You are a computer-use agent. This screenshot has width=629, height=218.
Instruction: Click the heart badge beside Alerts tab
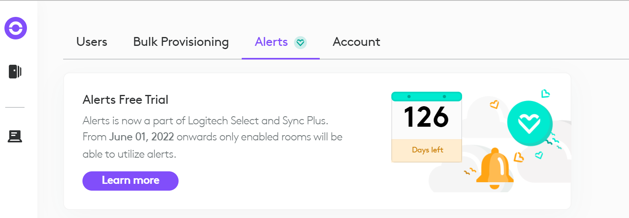[300, 42]
